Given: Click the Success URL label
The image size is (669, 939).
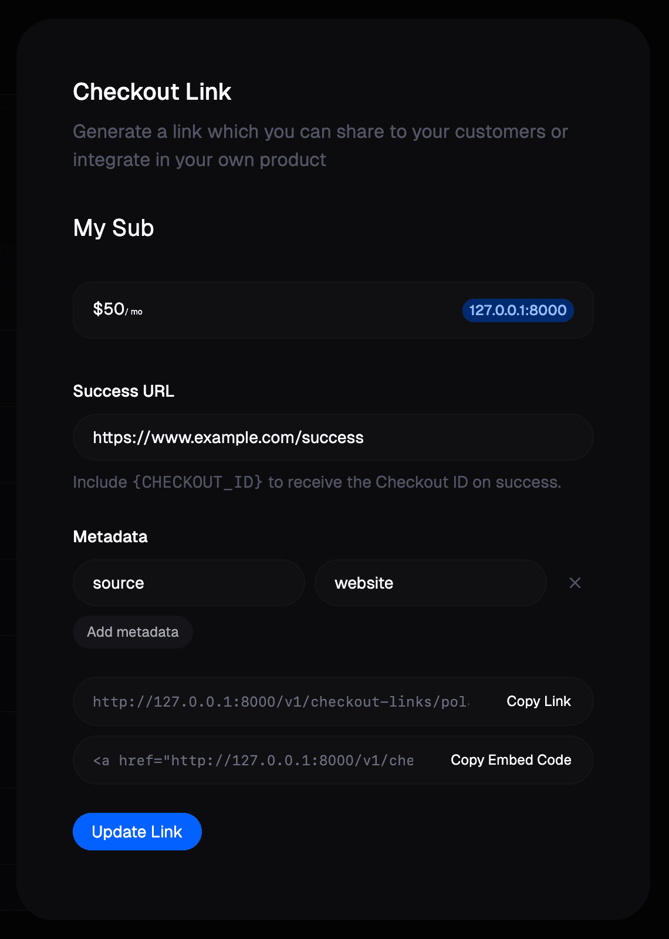Looking at the screenshot, I should click(123, 391).
